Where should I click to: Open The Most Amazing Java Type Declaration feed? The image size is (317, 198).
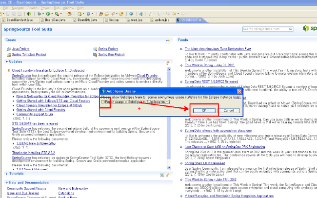pos(218,49)
